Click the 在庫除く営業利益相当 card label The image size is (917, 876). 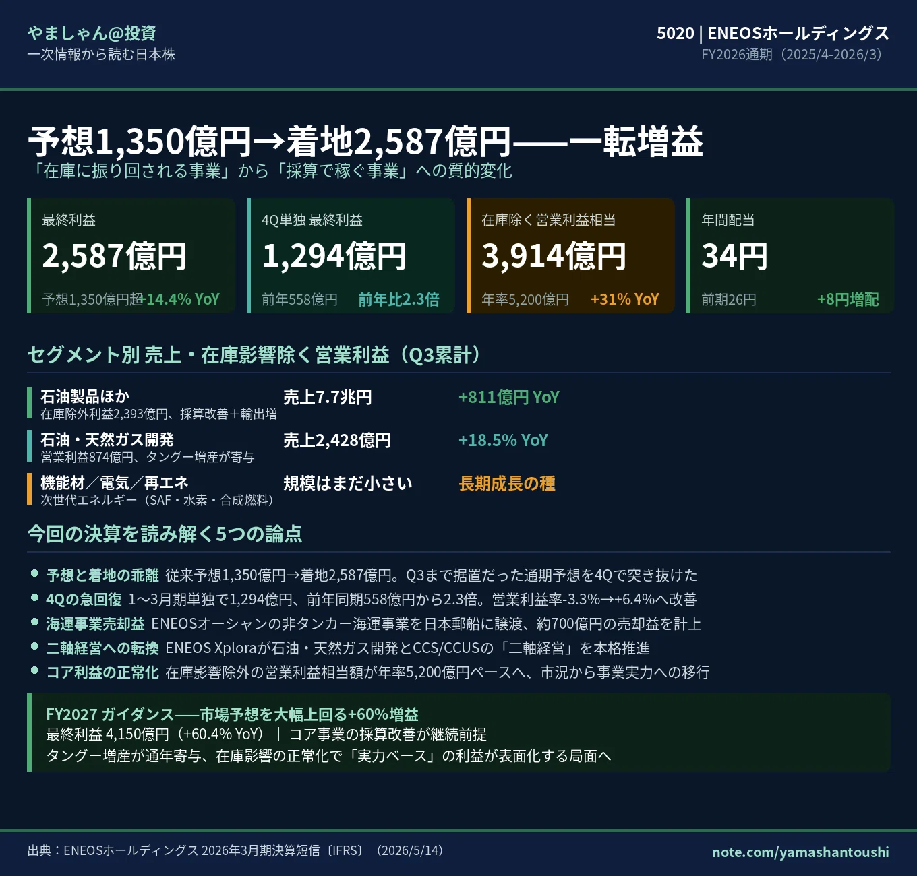coord(548,220)
